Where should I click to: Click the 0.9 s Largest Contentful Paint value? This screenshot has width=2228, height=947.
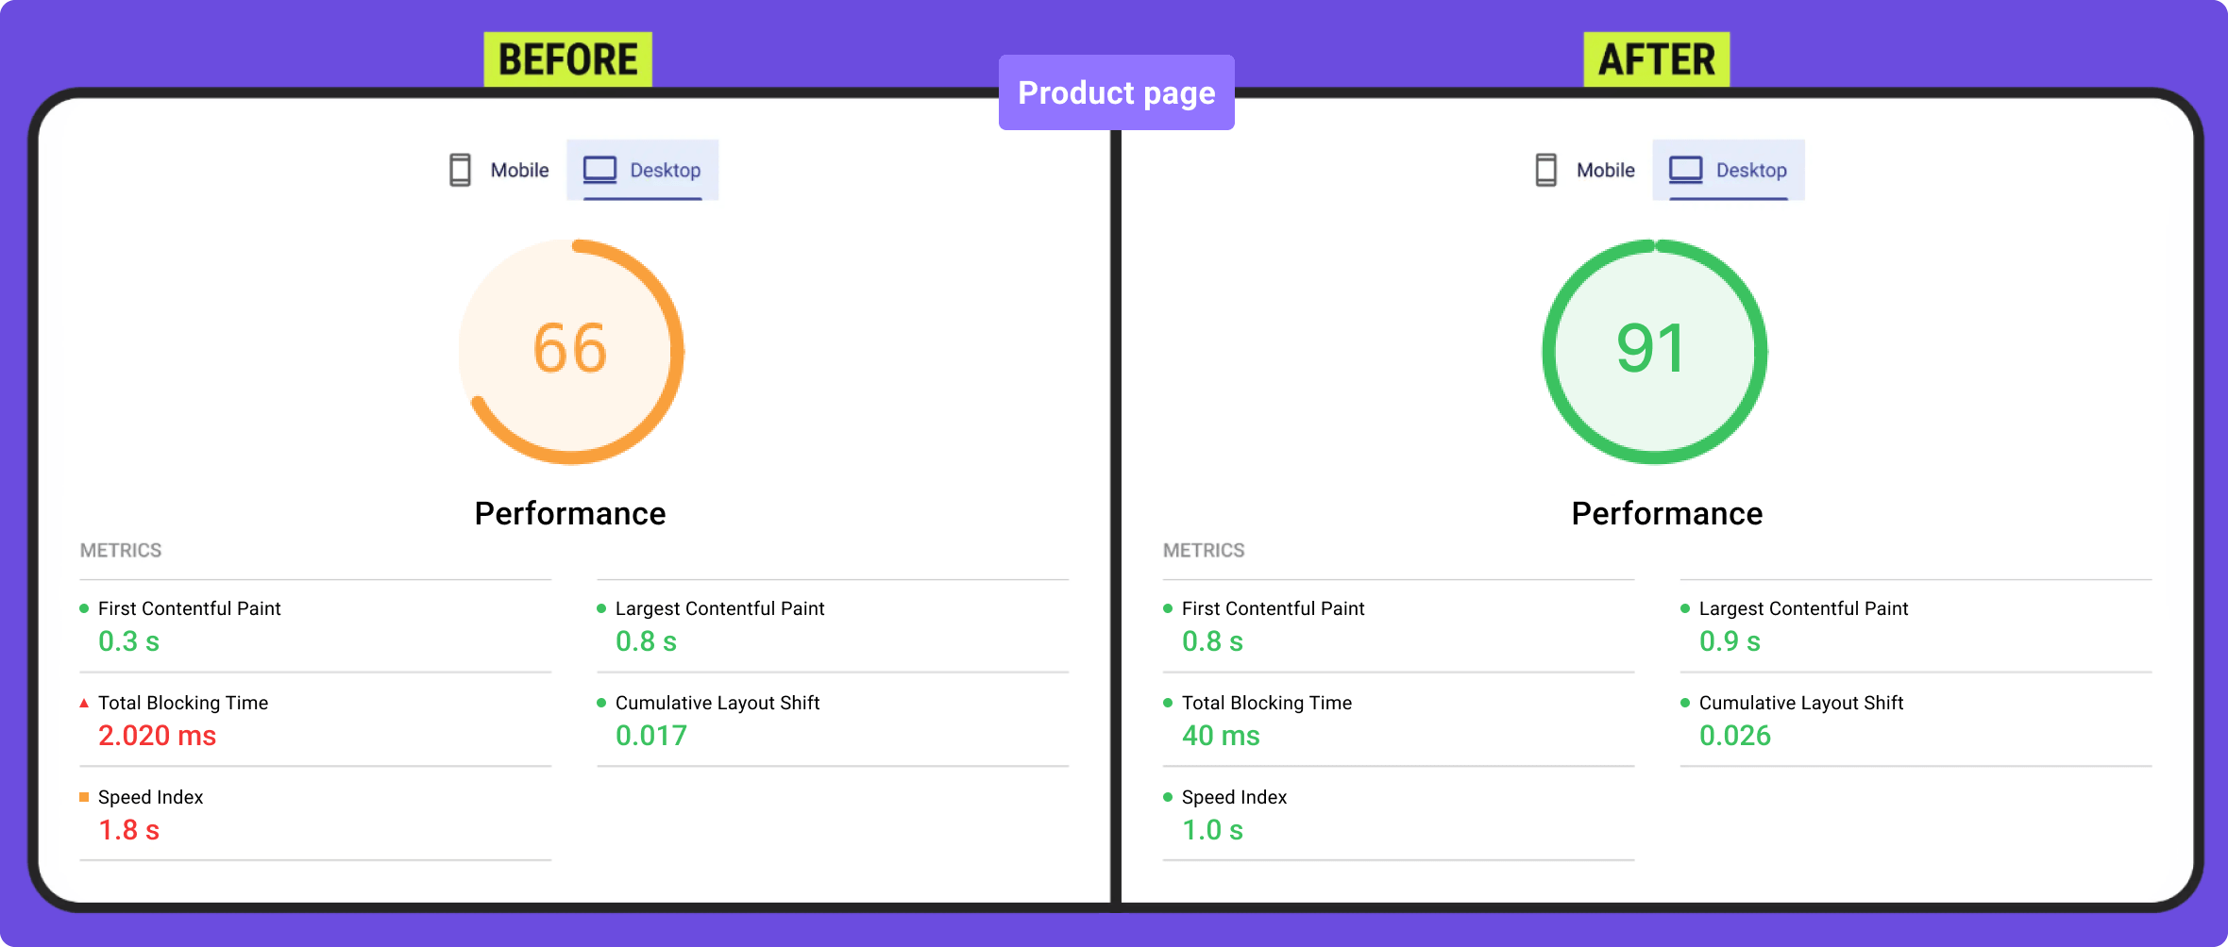tap(1730, 641)
